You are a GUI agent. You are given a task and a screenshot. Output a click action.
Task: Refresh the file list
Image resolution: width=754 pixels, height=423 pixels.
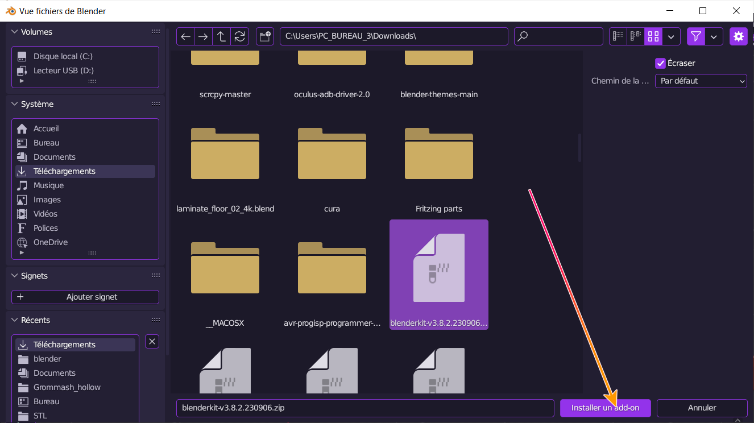click(239, 36)
